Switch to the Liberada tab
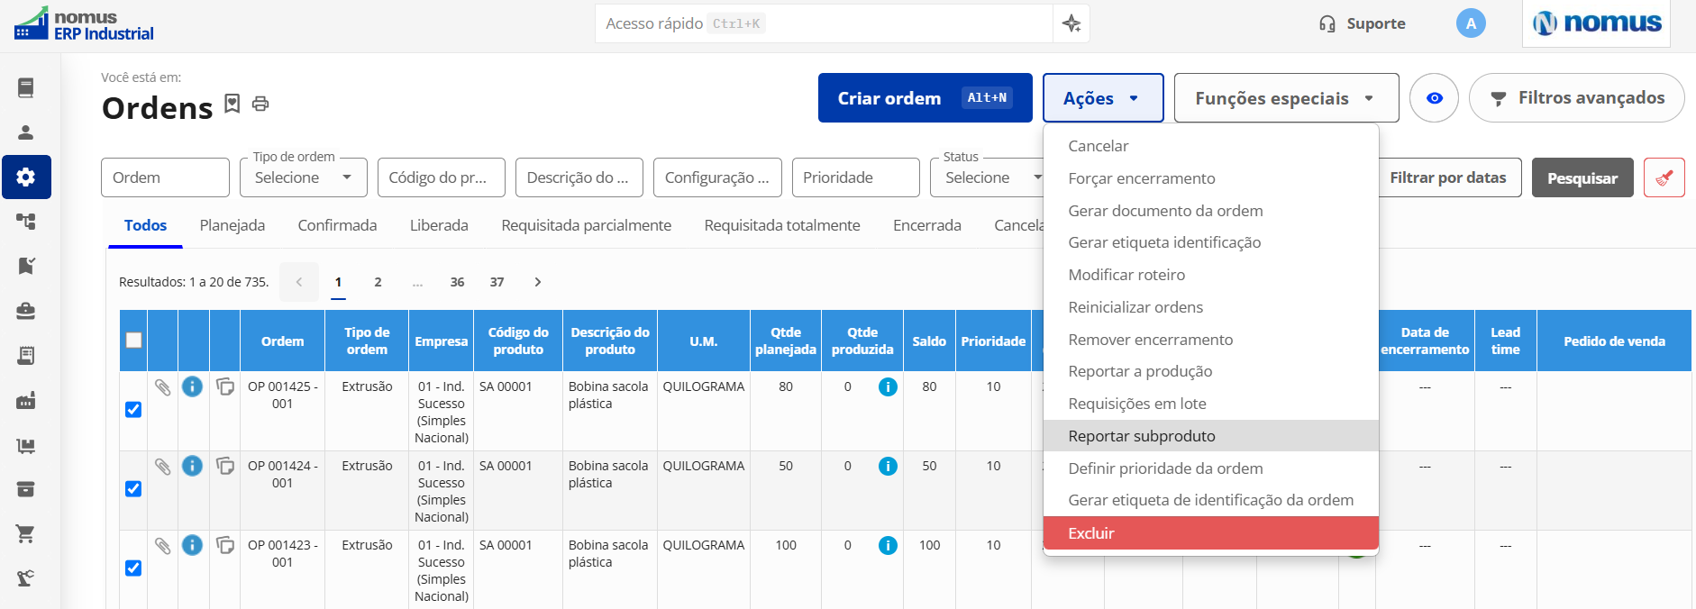Screen dimensions: 1696x609 tap(439, 225)
